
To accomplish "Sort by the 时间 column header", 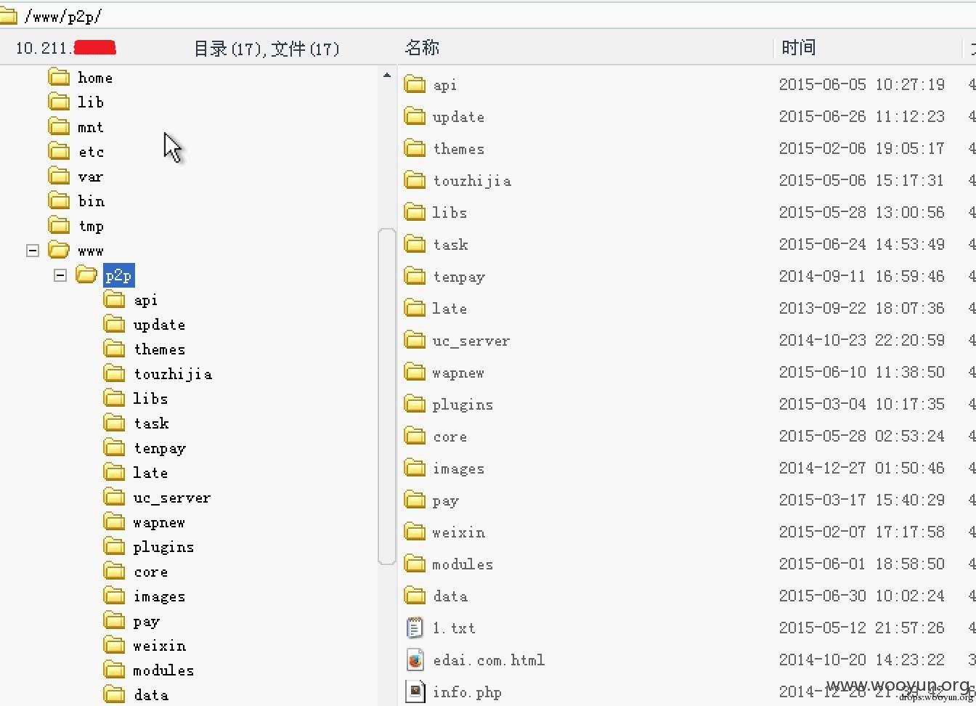I will (798, 48).
